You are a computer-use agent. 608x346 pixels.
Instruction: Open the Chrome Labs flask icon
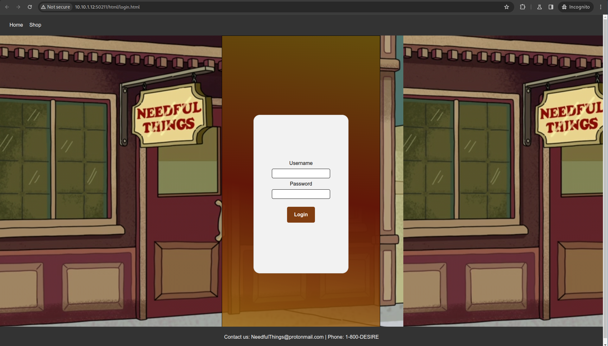click(x=540, y=7)
